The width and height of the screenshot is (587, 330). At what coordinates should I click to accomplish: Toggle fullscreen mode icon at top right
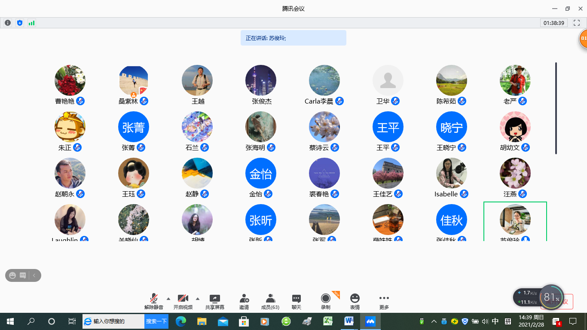(x=577, y=23)
